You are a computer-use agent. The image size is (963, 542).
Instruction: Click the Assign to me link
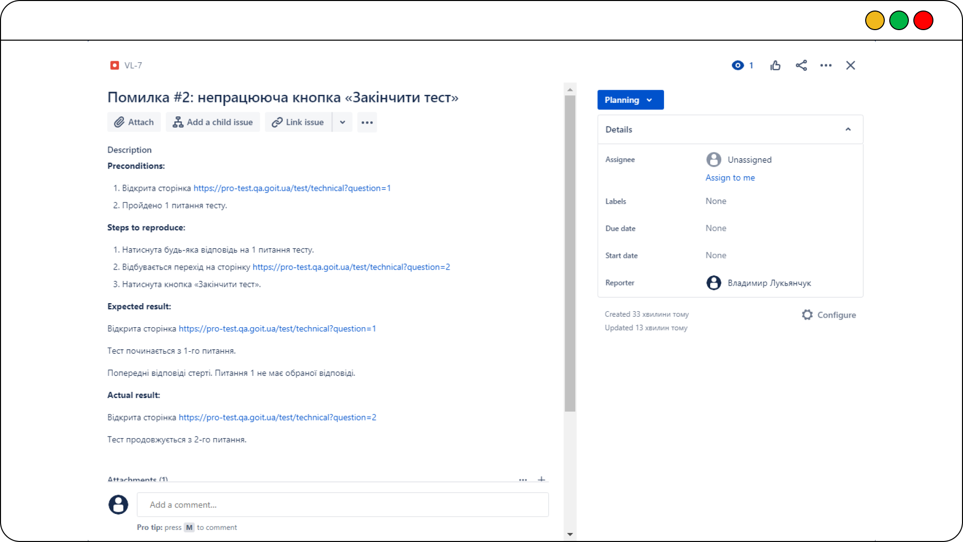click(730, 178)
